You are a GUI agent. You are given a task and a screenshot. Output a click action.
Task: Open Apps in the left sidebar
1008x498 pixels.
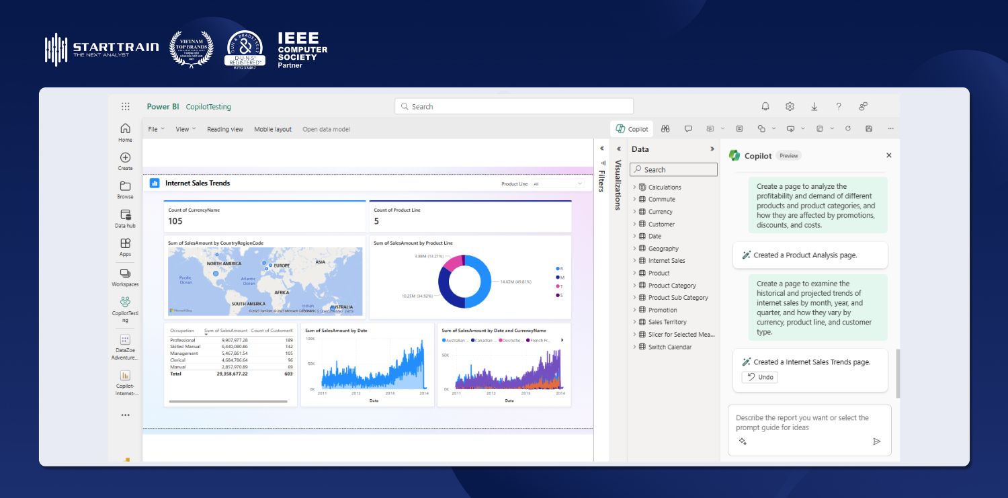point(125,247)
